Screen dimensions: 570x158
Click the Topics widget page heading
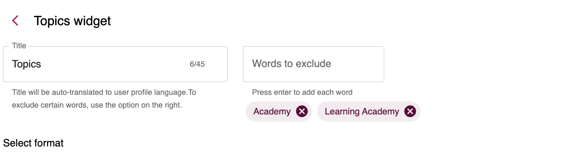[72, 20]
